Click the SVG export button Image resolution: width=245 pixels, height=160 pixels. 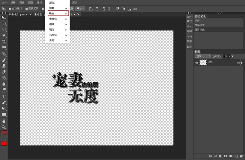(x=81, y=8)
